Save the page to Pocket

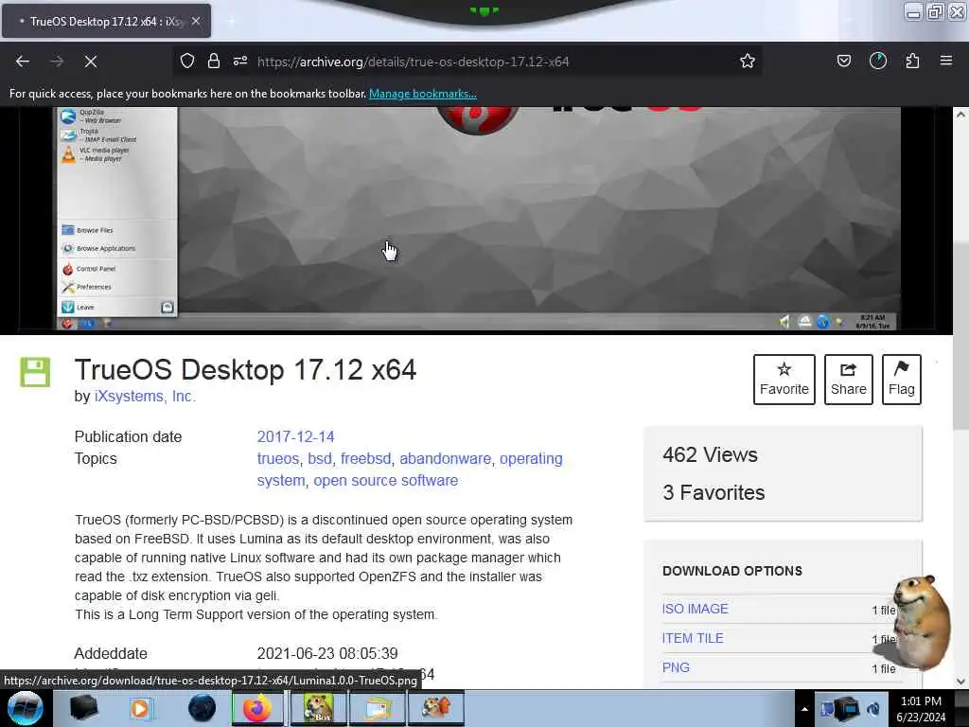click(x=843, y=61)
